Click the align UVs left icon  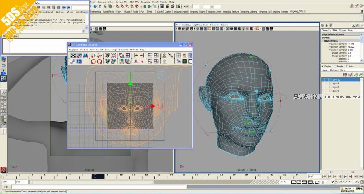coord(136,55)
